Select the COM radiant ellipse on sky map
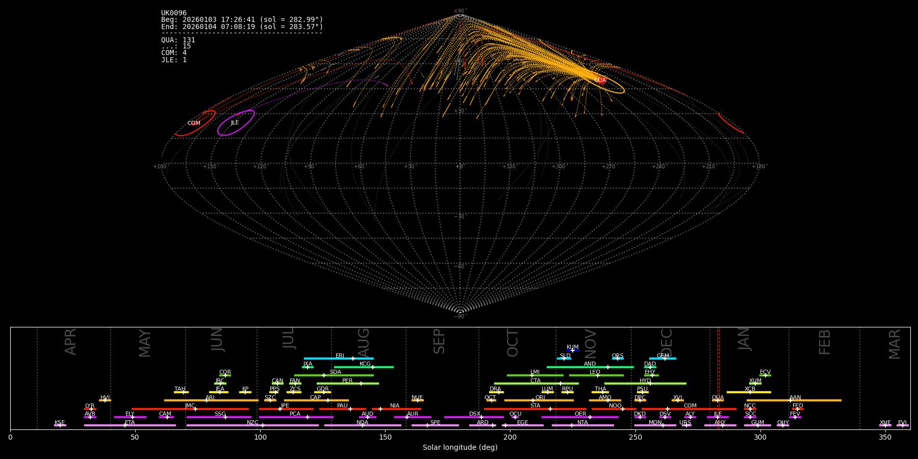Screen dimensions: 918x459 (x=195, y=123)
